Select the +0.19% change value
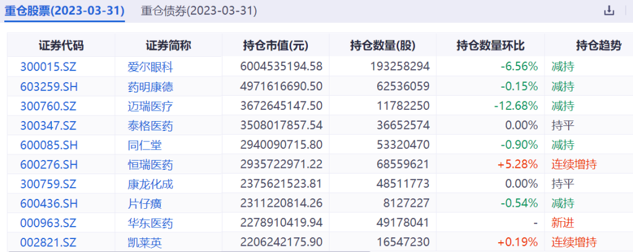This screenshot has width=633, height=252. 517,243
